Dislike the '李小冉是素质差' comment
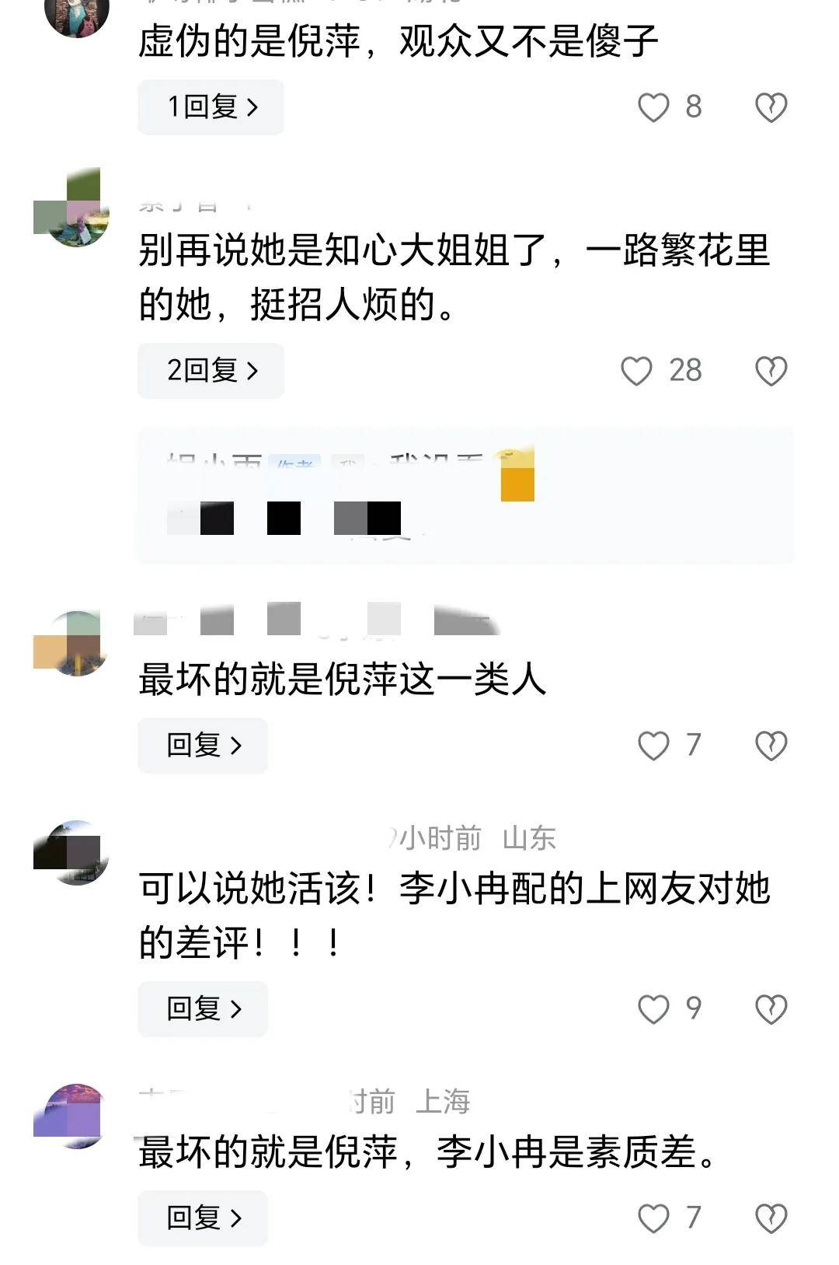839x1265 pixels. pos(771,1218)
